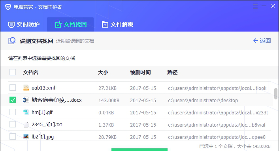
Task: Close the 文档守护者 window
Action: [x=273, y=6]
